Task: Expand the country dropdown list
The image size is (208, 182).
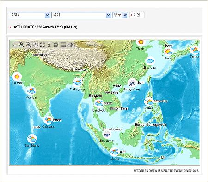Action: coord(81,15)
